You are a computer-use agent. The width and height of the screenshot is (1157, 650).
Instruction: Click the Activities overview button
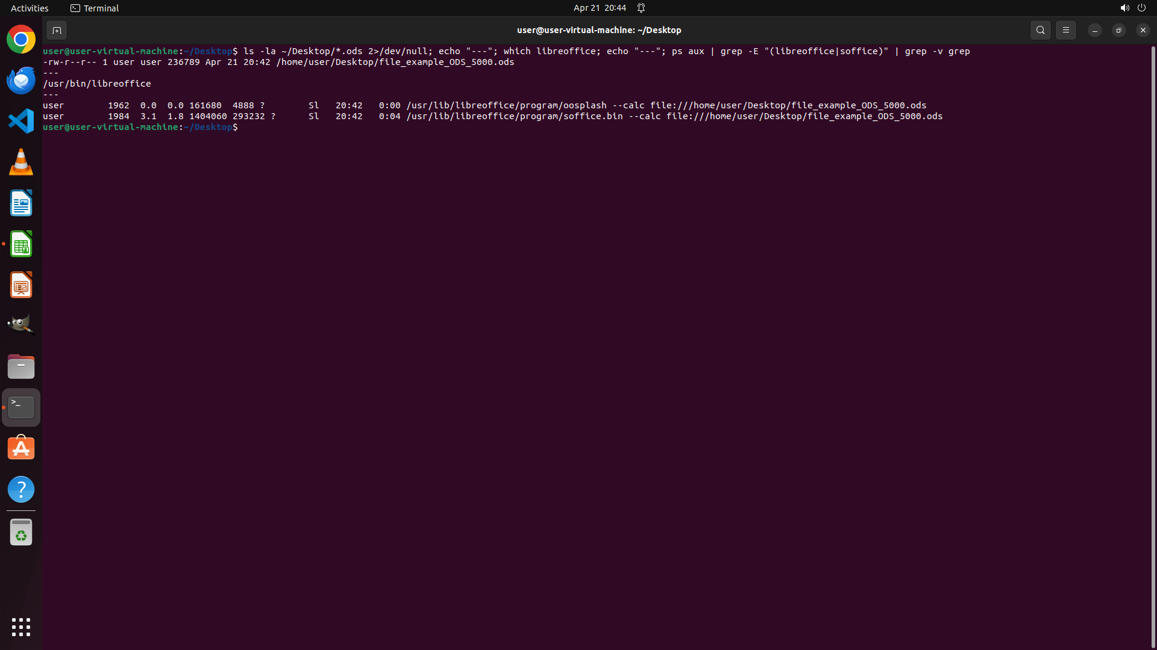pos(30,8)
